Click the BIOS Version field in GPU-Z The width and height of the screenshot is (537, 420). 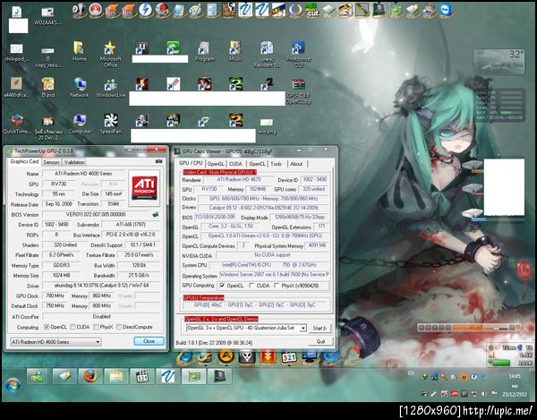tap(96, 214)
